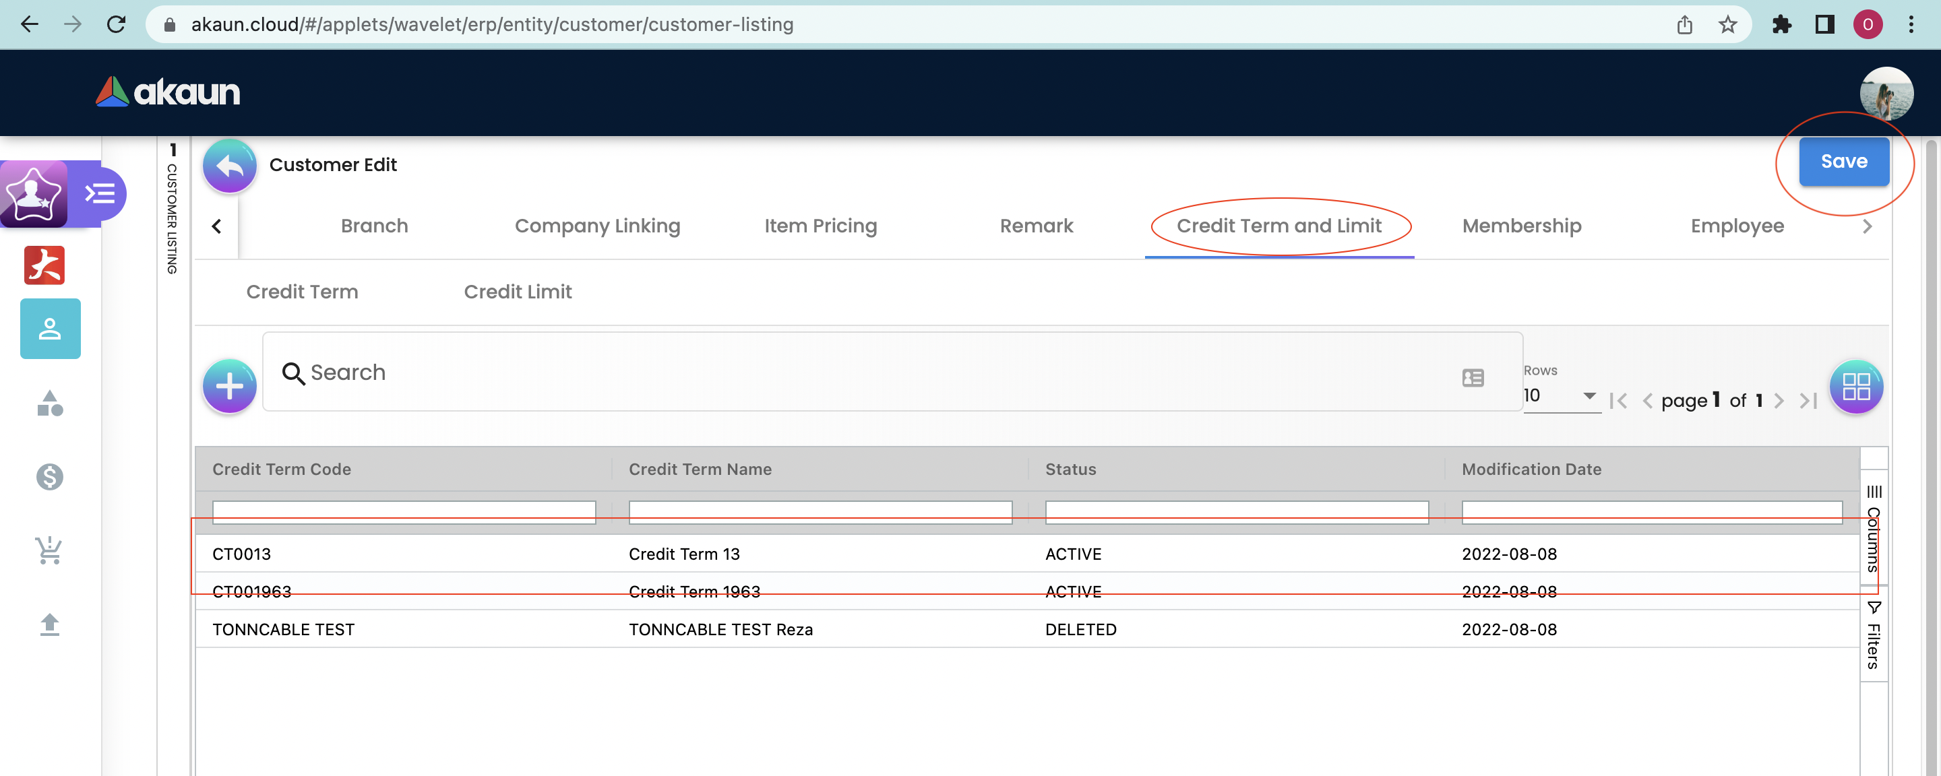Click the shopping cart sidebar icon

(50, 550)
